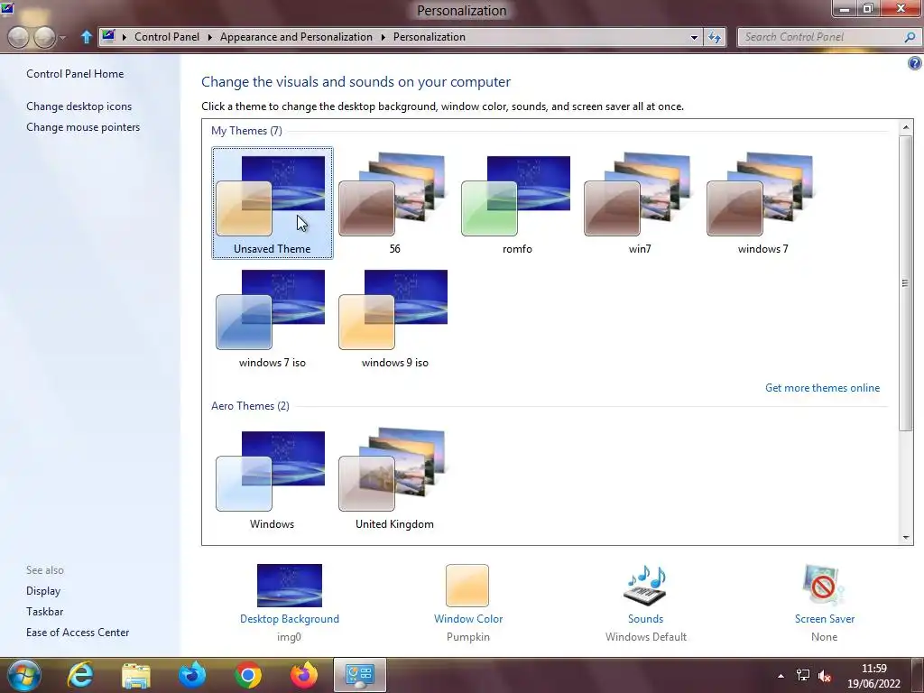Click the computer icon in address bar
The image size is (924, 693).
point(108,36)
